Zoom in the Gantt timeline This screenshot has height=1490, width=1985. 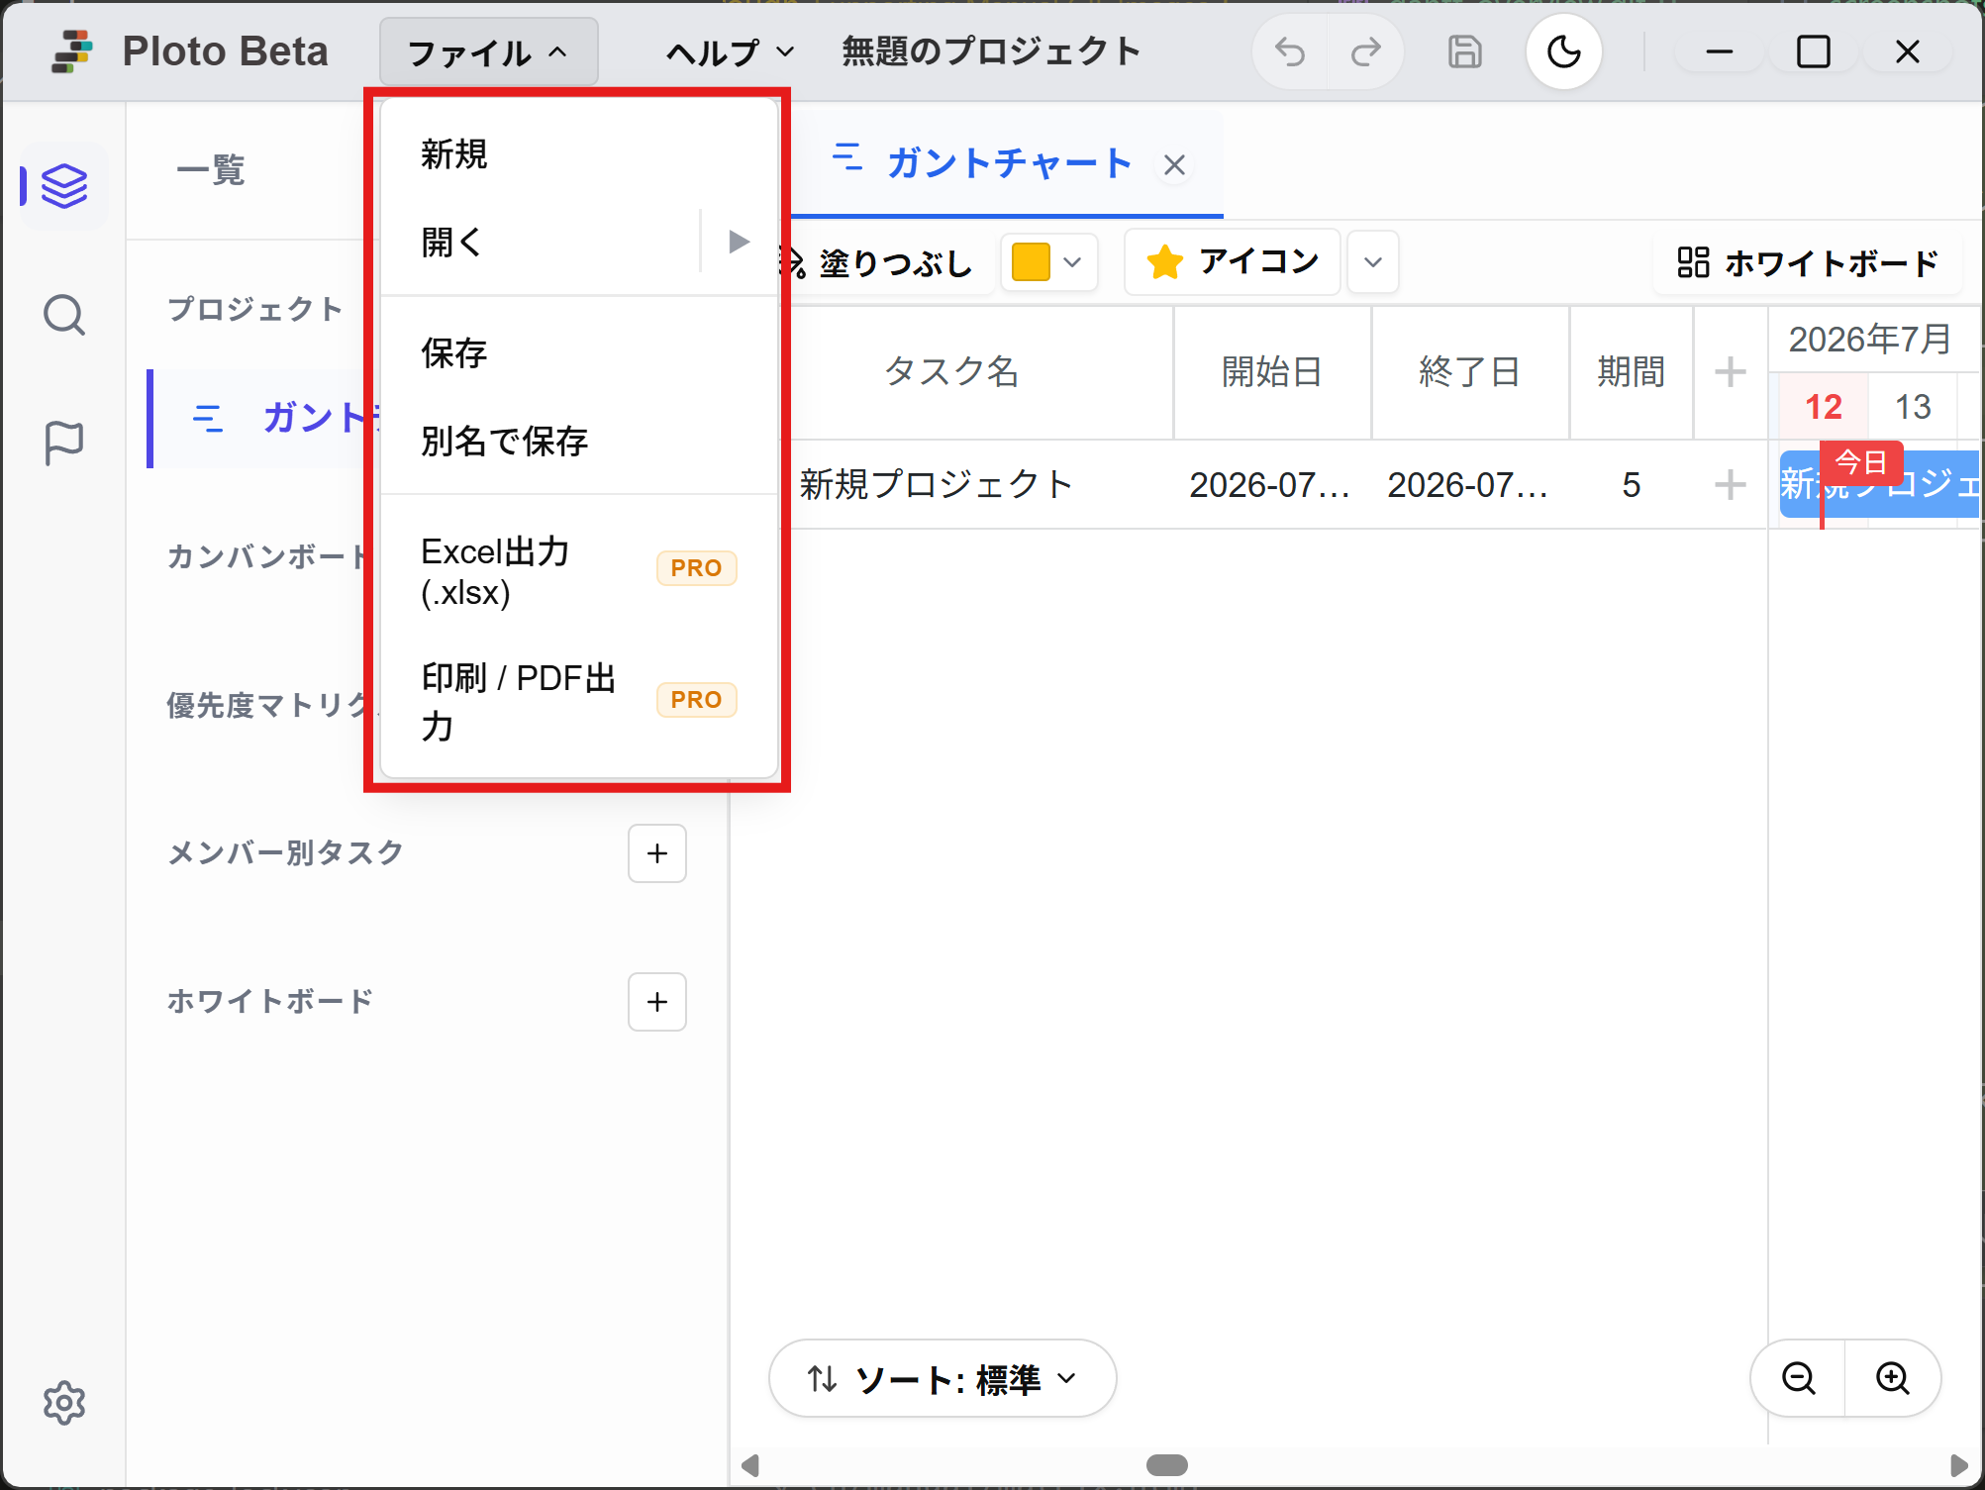click(x=1893, y=1378)
